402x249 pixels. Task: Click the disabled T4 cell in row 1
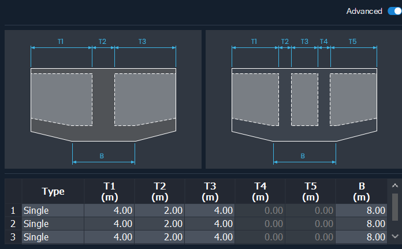260,210
